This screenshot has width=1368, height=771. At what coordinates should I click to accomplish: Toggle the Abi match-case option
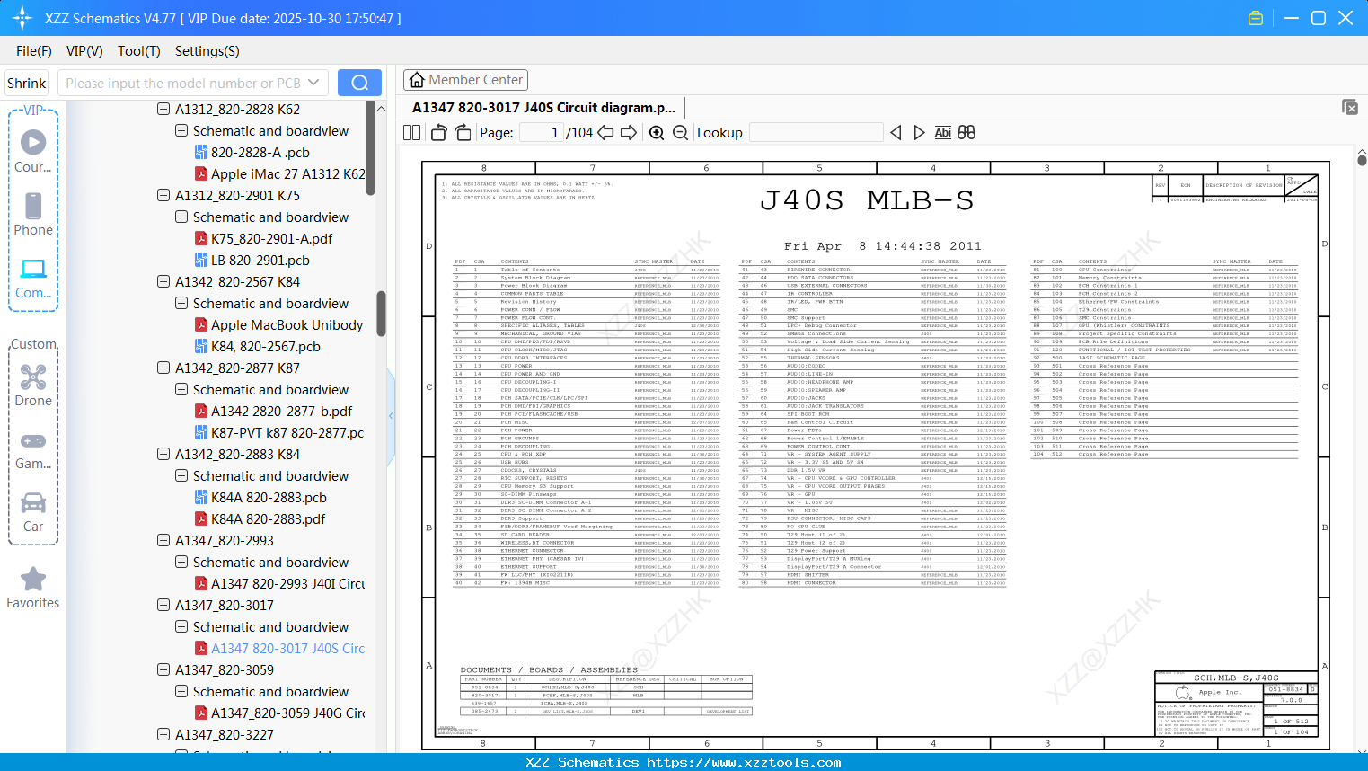(942, 133)
